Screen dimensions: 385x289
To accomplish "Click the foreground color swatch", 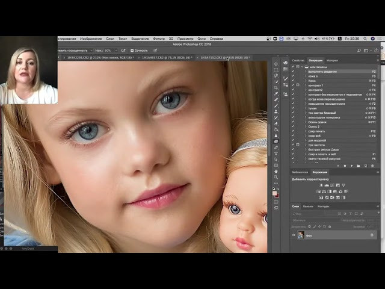I will tap(274, 193).
